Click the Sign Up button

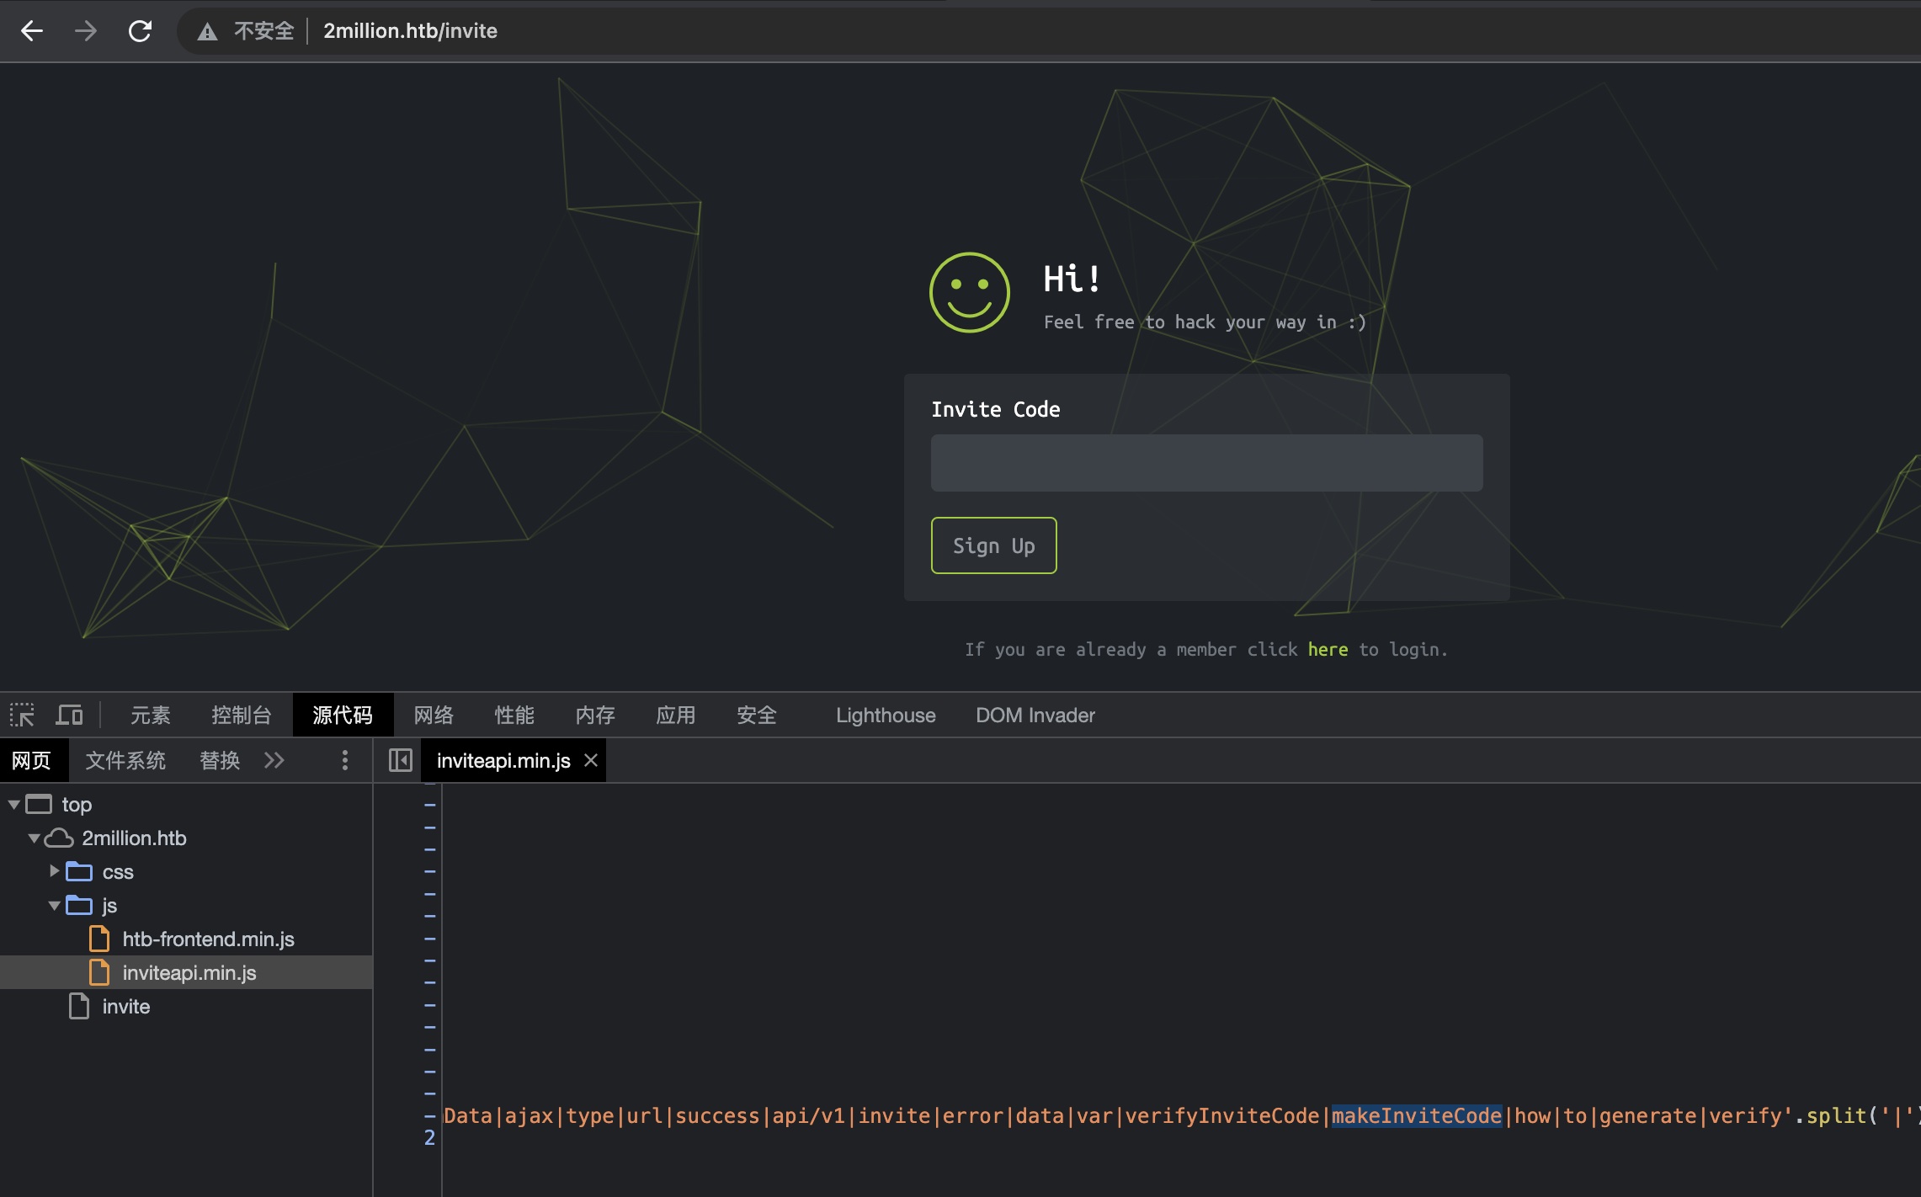(x=993, y=545)
